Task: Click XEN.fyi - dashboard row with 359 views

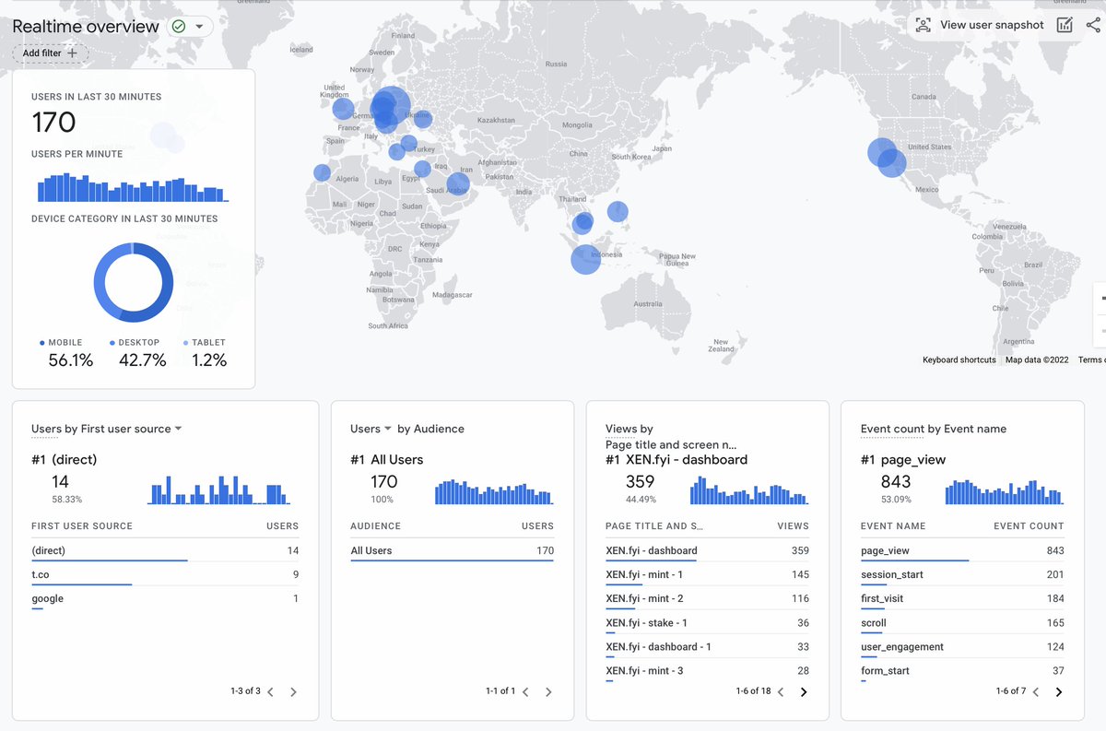Action: pyautogui.click(x=707, y=550)
